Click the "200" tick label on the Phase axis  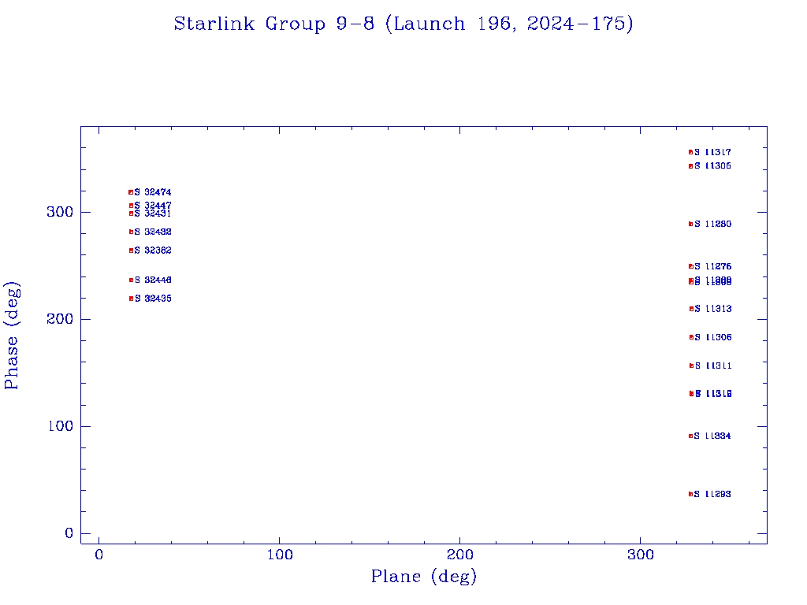point(60,320)
